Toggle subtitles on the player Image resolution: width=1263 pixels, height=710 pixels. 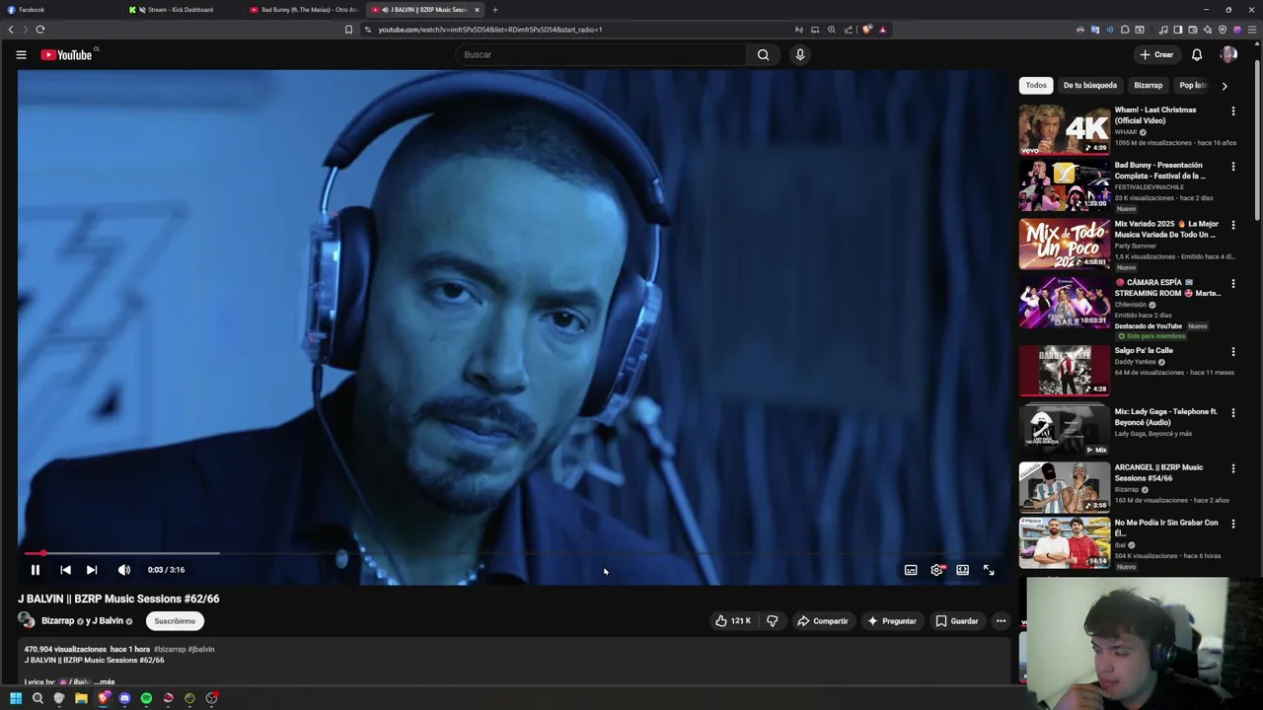[911, 570]
